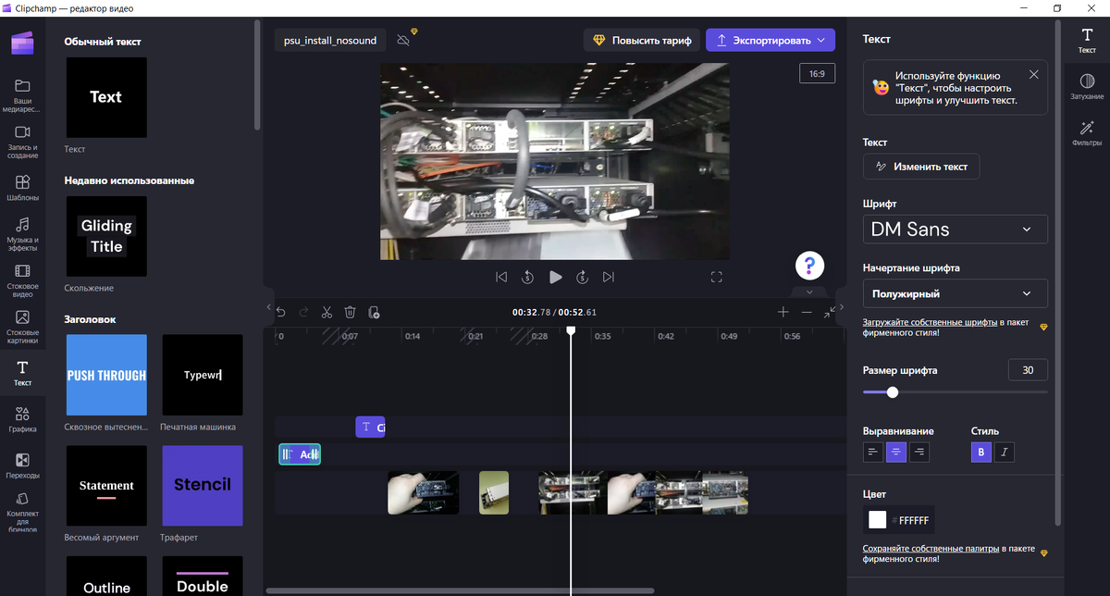Zoom in the timeline with plus icon
The height and width of the screenshot is (596, 1110).
(783, 312)
